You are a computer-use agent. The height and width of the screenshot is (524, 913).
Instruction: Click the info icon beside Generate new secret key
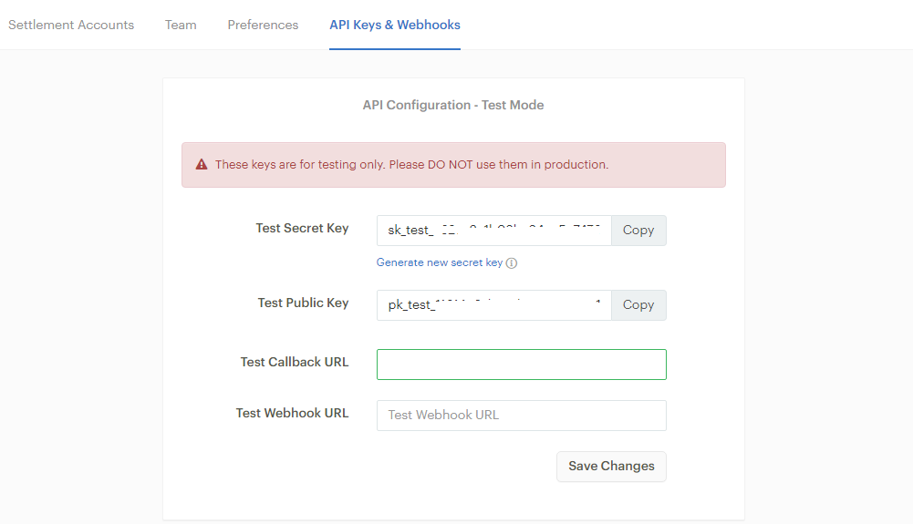tap(512, 263)
